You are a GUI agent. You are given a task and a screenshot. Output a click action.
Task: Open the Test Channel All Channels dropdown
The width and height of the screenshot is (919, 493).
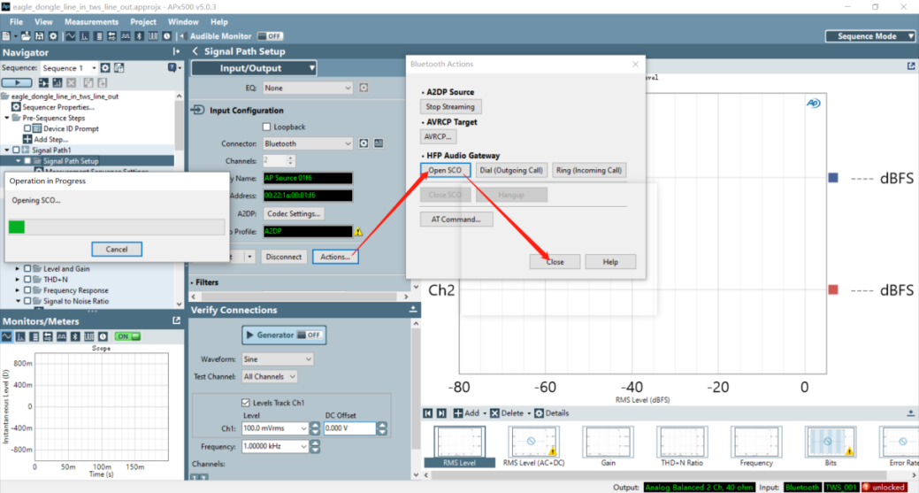[270, 377]
